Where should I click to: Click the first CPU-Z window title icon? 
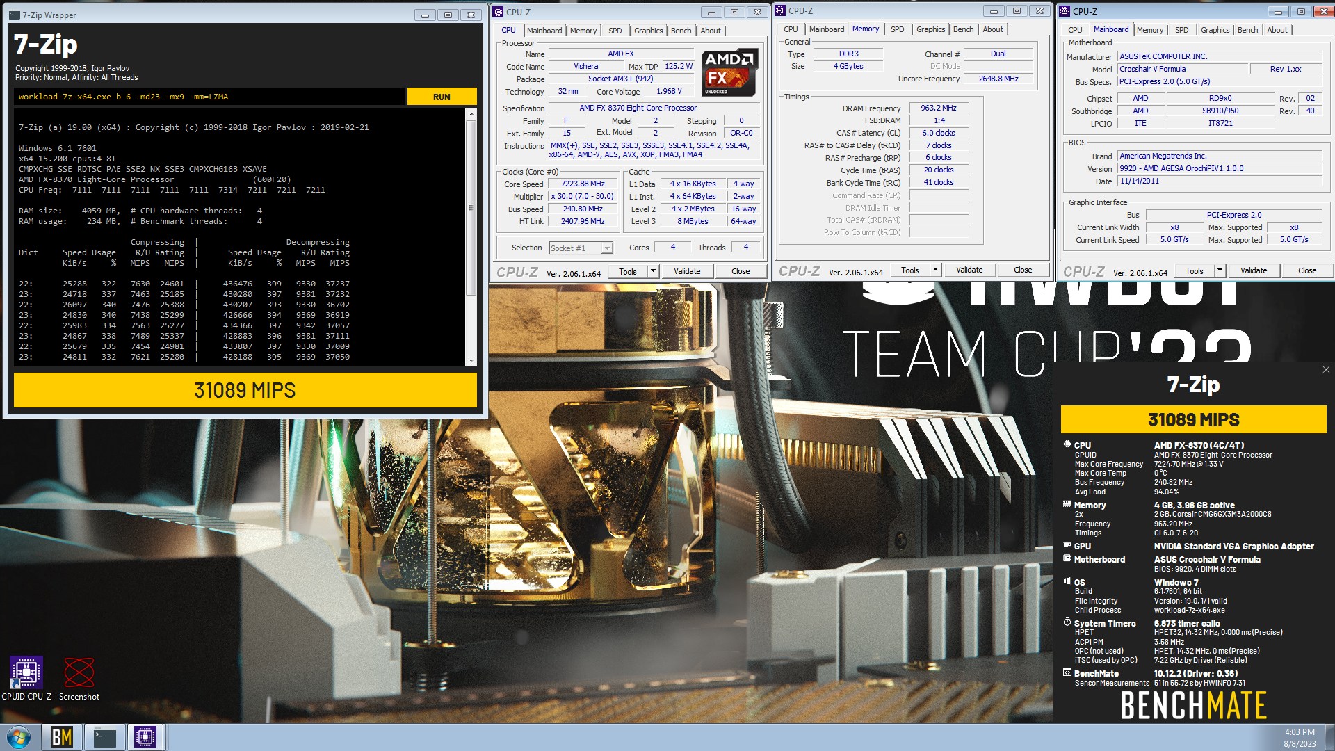pos(498,12)
